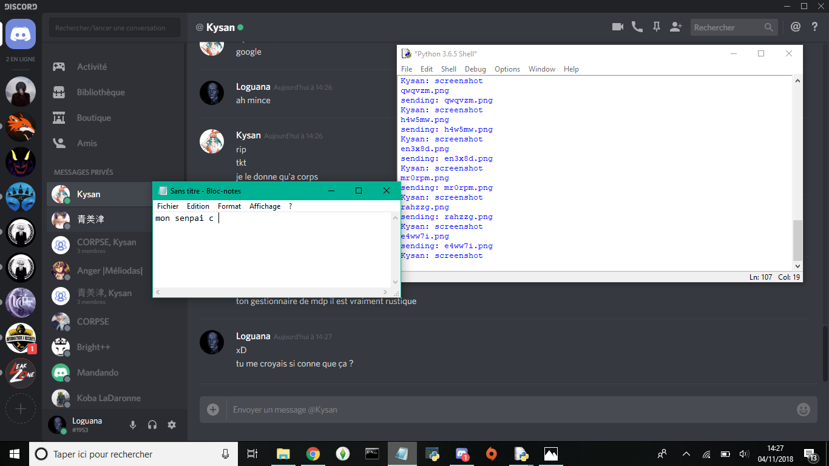The width and height of the screenshot is (829, 466).
Task: Open volume control in tray
Action: point(743,454)
